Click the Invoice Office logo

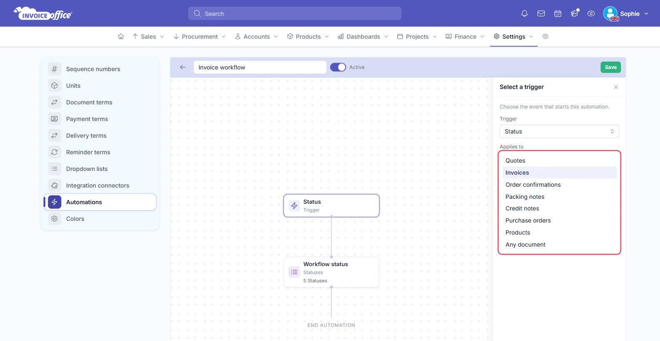43,13
